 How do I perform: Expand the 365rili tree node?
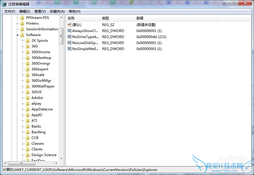[23, 92]
